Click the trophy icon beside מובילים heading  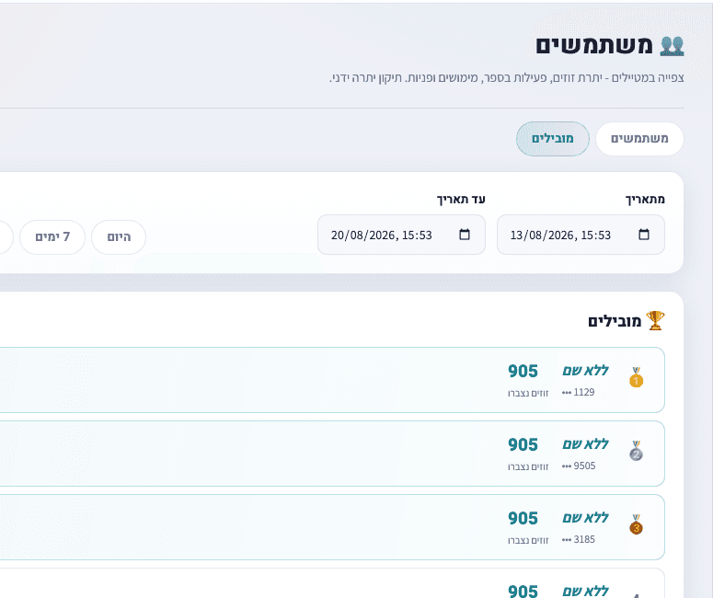(655, 320)
